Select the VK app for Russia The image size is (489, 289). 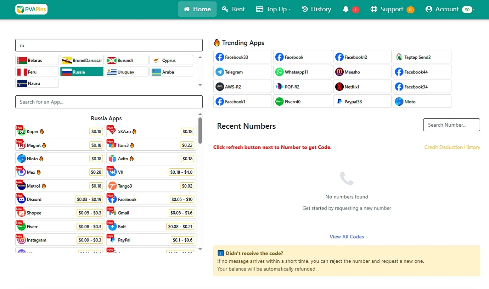point(151,172)
